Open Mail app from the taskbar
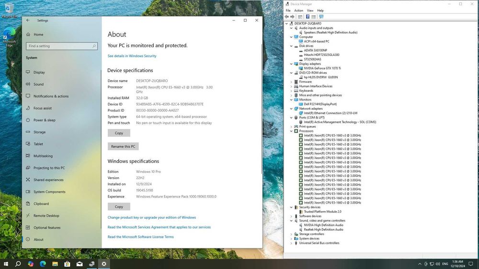 point(80,264)
